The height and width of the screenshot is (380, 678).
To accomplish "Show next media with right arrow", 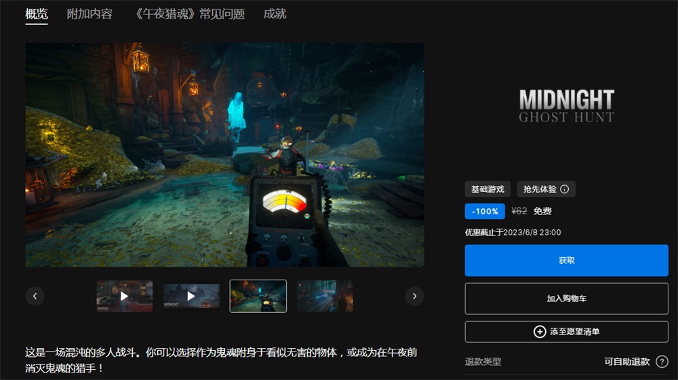I will [x=414, y=296].
